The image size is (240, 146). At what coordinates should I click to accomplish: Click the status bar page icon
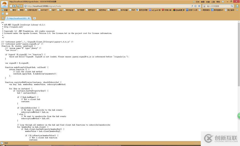[2, 143]
